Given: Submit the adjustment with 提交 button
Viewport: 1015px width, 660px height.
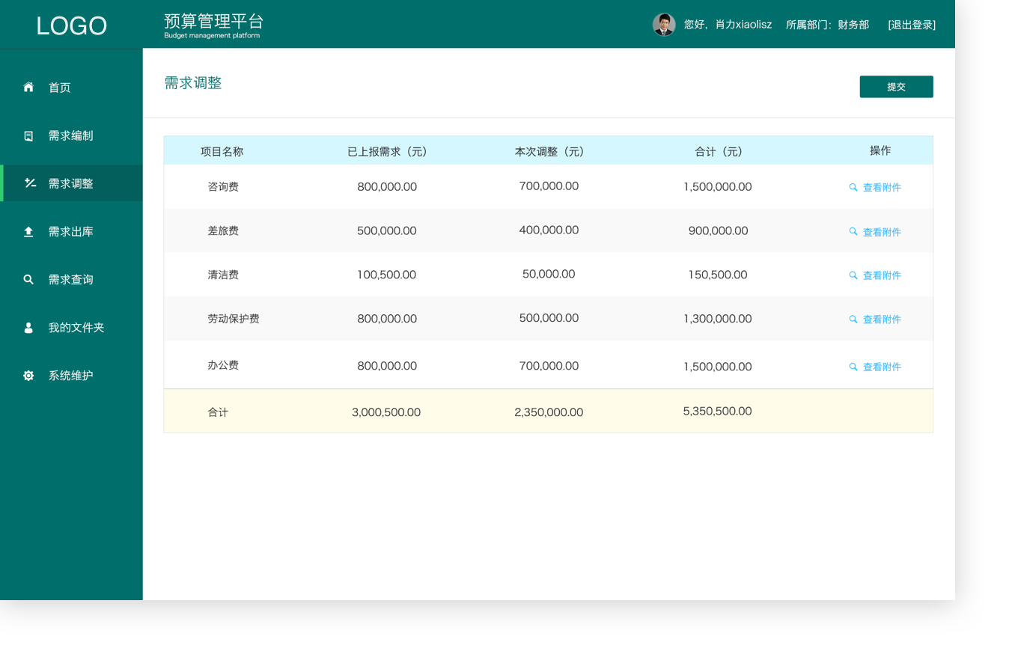Looking at the screenshot, I should pos(896,87).
